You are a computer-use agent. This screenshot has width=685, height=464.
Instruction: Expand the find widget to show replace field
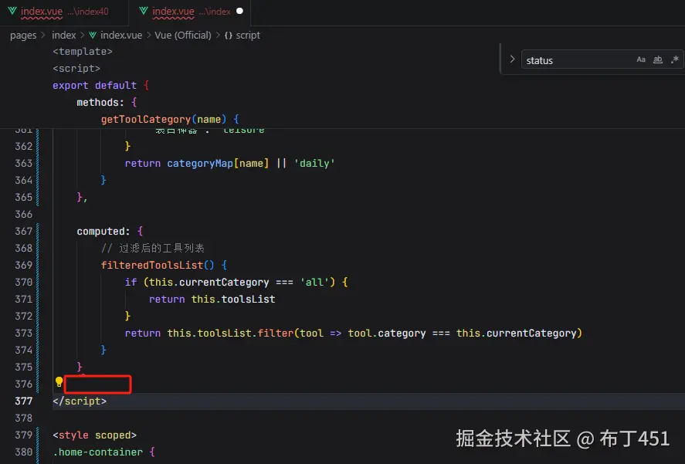coord(511,59)
